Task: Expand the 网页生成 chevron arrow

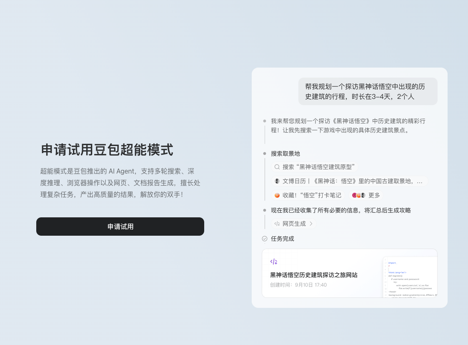Action: (311, 224)
